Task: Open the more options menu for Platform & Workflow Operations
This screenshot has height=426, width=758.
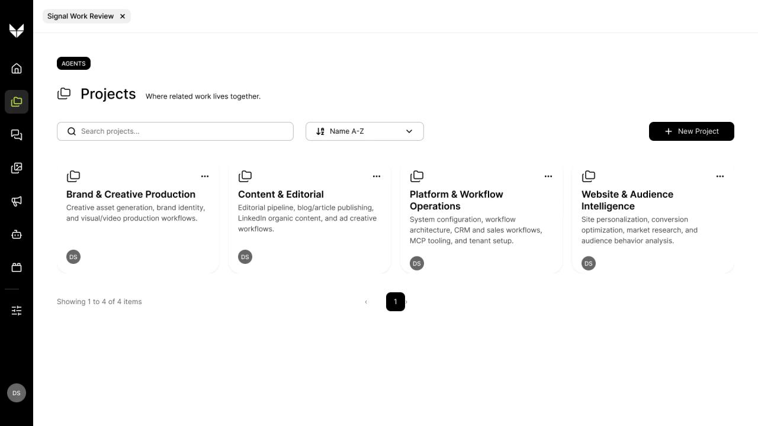Action: (548, 176)
